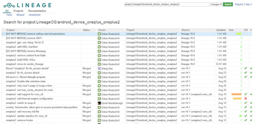Open the Changes dropdown next to search
Viewport: 253px width, 125px height.
(216, 4)
